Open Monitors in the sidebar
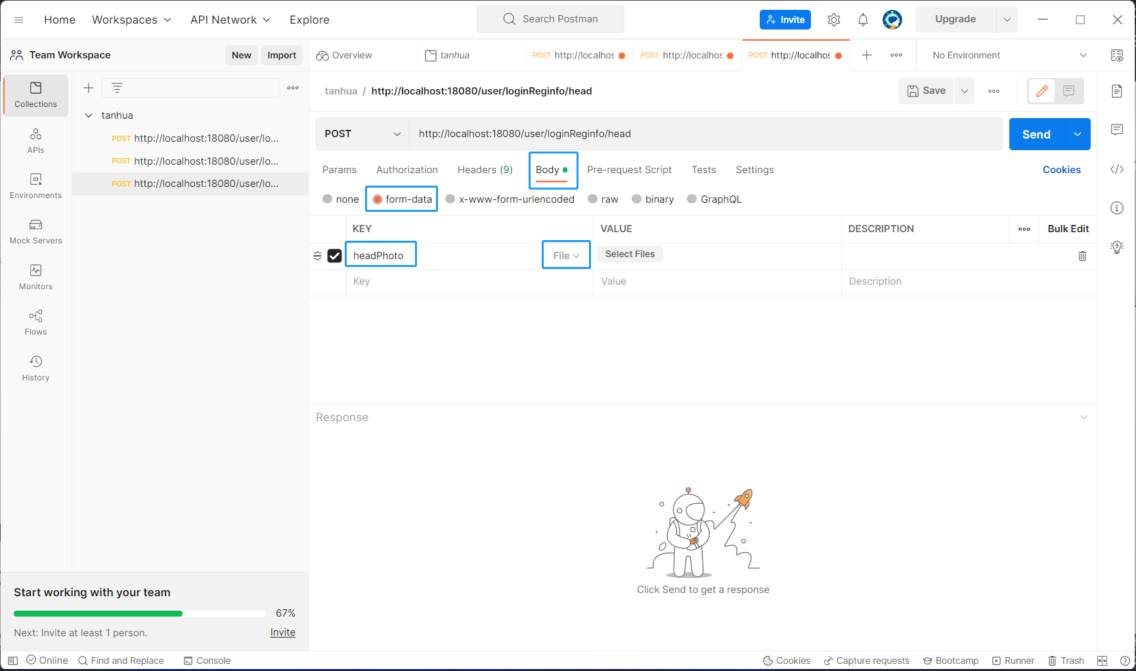Viewport: 1136px width, 671px height. 35,277
